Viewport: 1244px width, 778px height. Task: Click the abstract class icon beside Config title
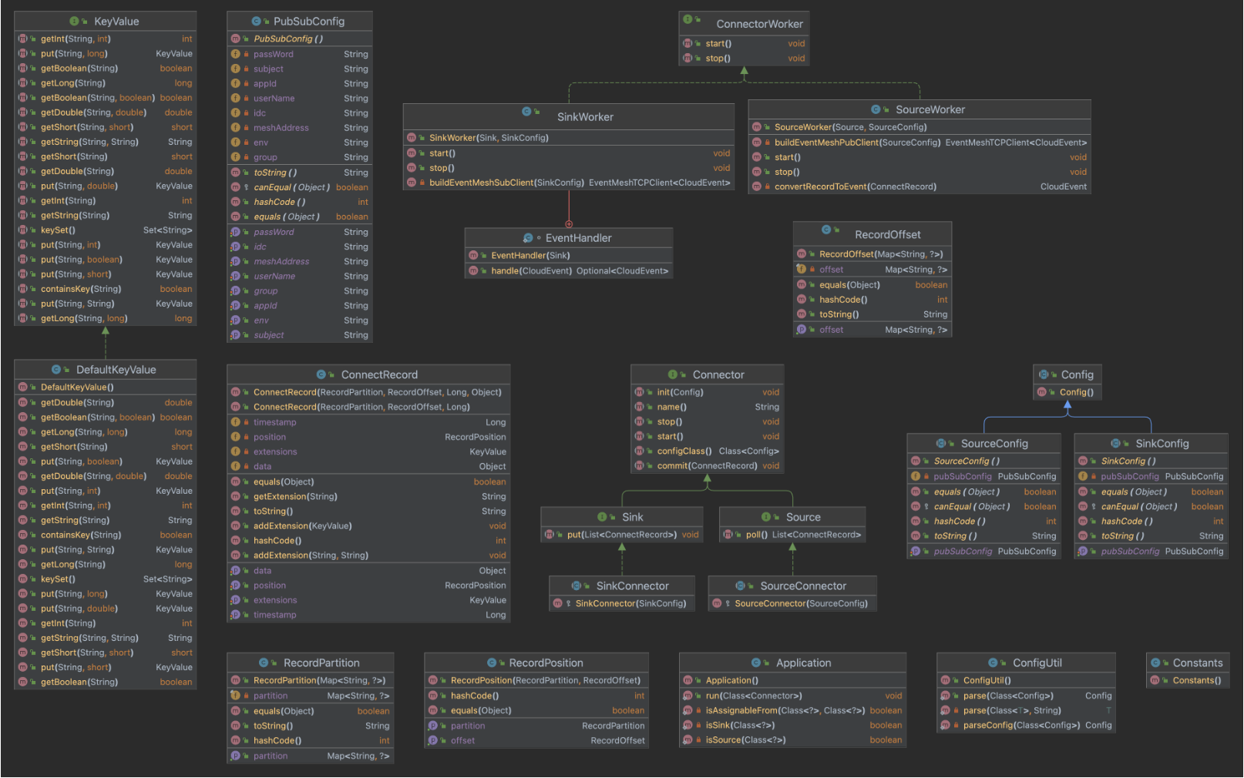(1044, 374)
